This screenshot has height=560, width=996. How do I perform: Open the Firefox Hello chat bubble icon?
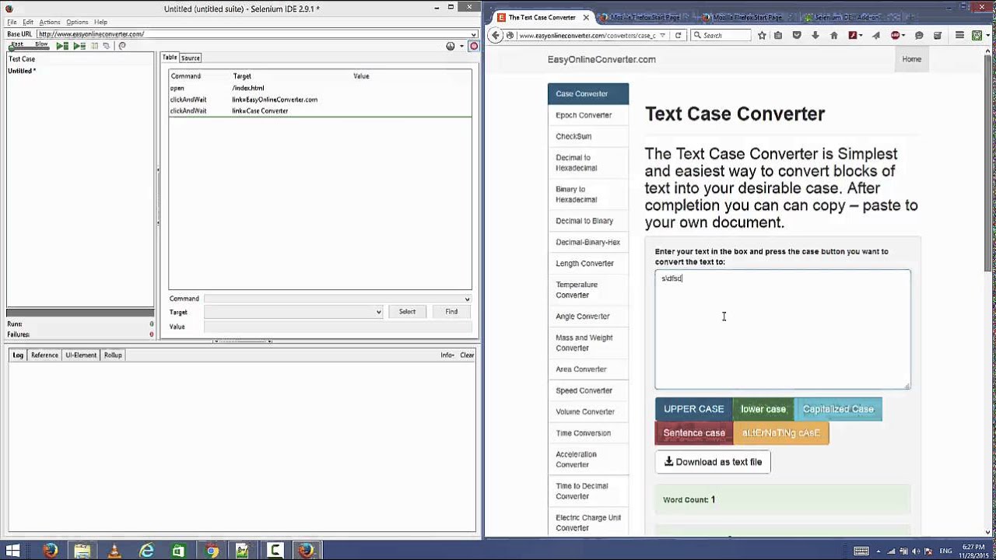pos(919,35)
